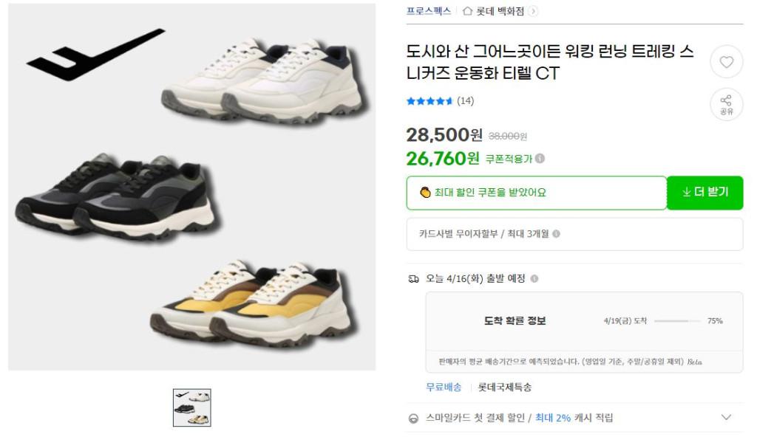Click chevron arrow next to 롯데 백화점
The image size is (757, 437).
[x=533, y=11]
